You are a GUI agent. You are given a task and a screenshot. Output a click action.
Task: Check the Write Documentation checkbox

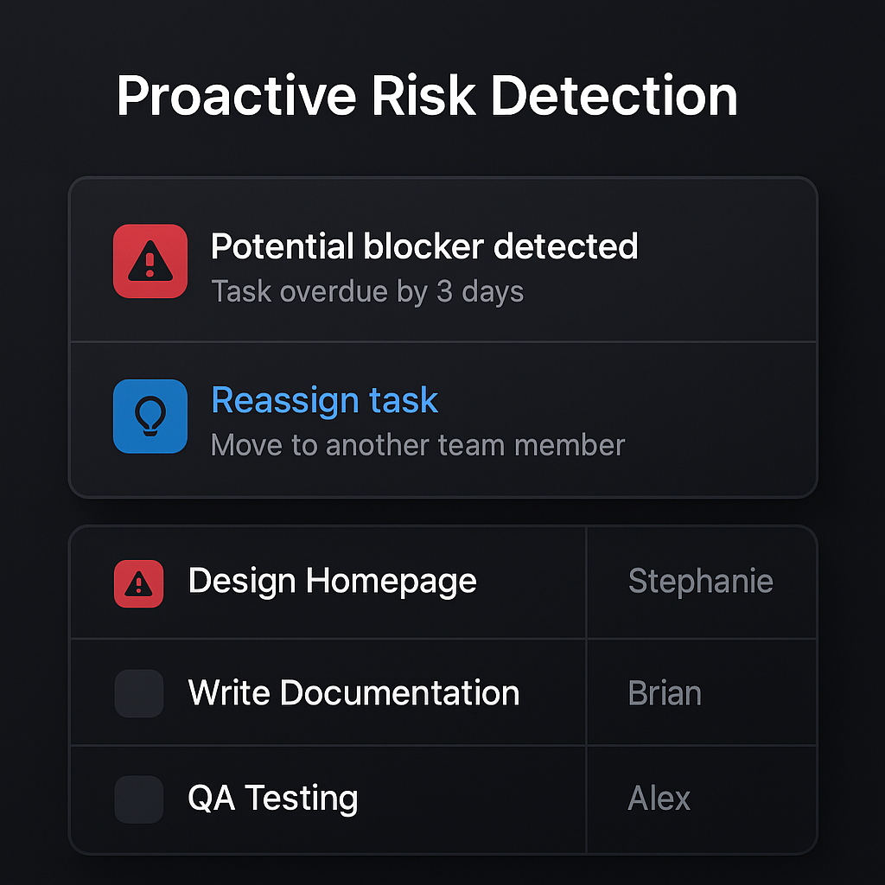click(x=138, y=693)
